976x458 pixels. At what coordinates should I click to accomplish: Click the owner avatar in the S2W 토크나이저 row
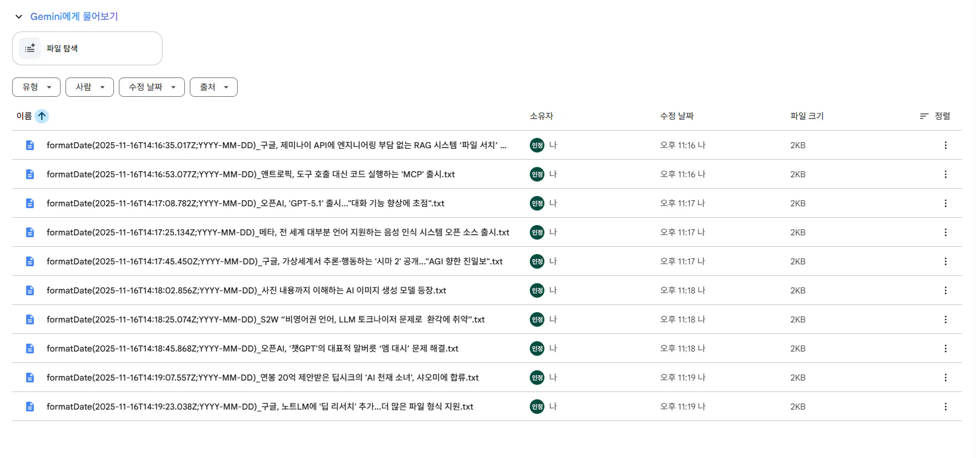click(537, 319)
